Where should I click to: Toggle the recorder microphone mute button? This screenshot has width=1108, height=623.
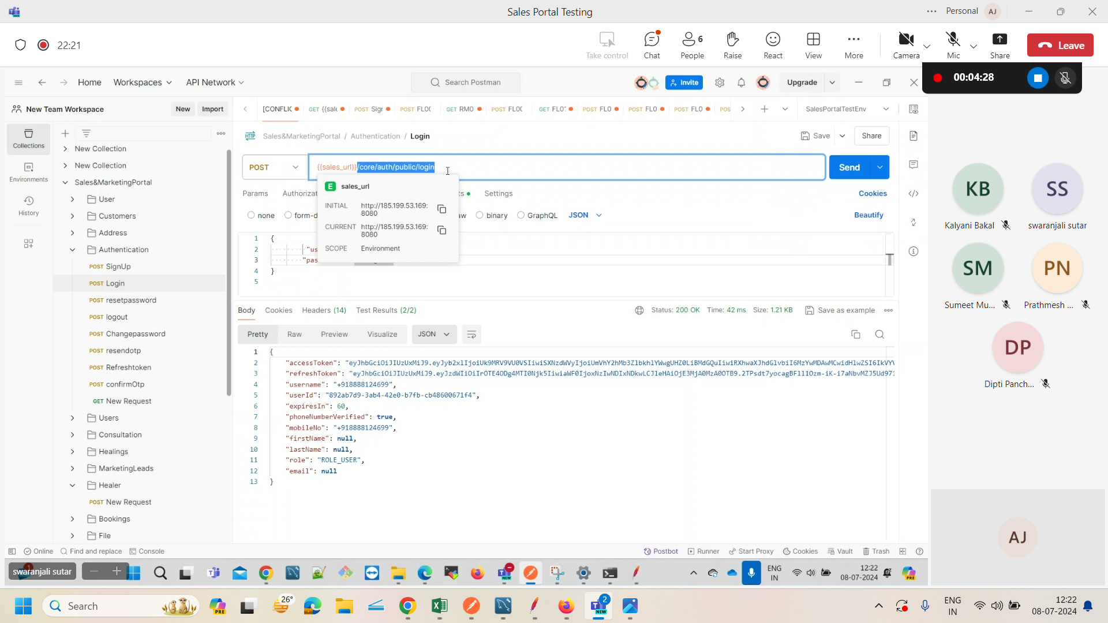[x=1065, y=77]
